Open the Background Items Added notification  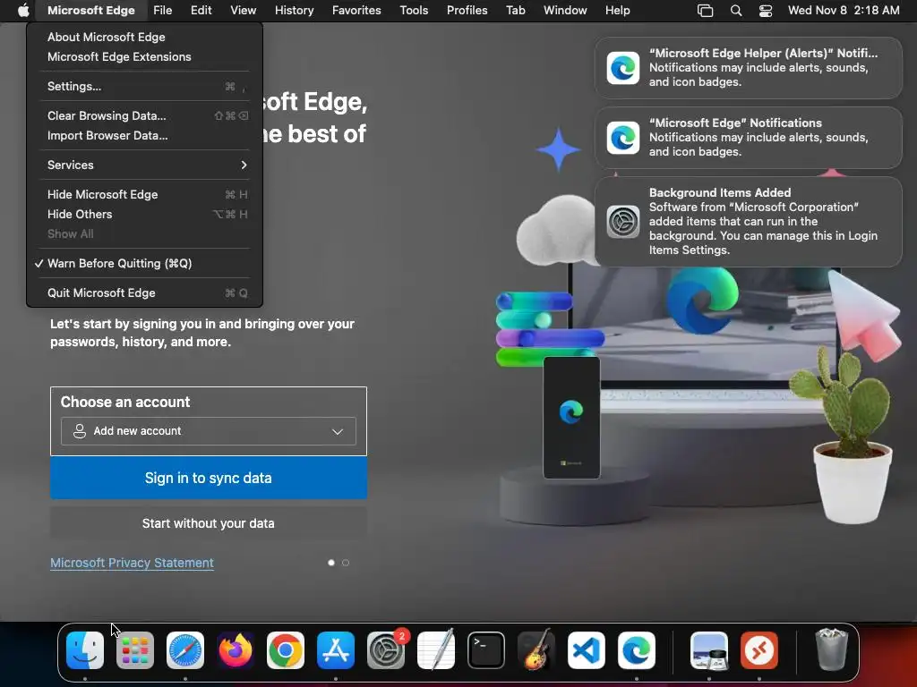tap(749, 222)
